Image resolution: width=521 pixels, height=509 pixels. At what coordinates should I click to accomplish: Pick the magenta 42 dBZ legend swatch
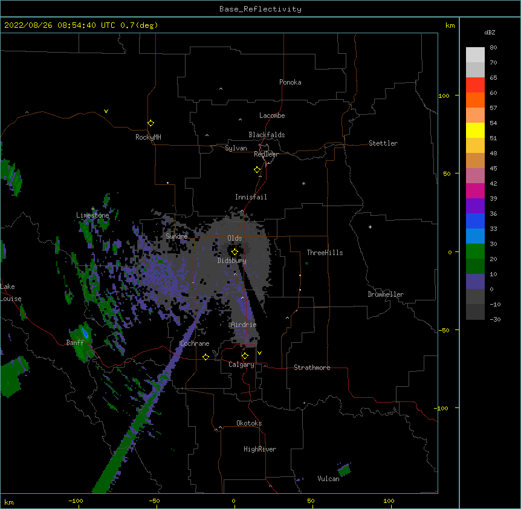pos(475,190)
